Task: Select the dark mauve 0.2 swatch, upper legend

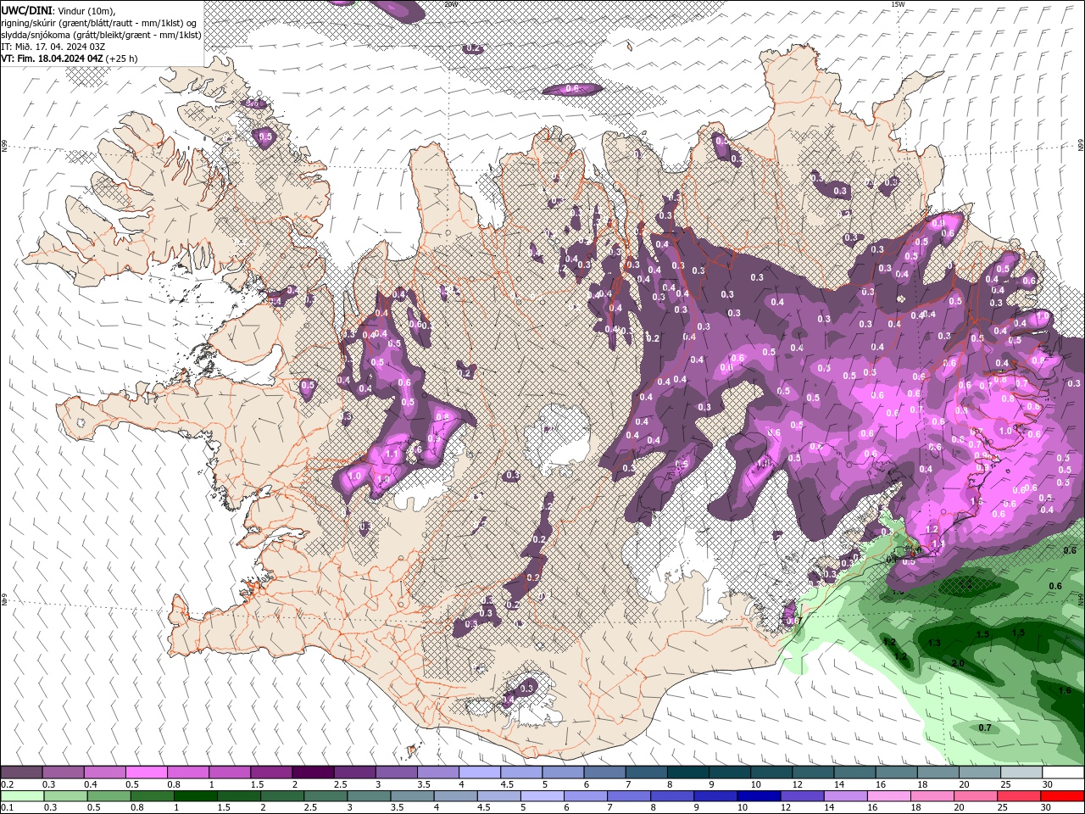Action: (21, 772)
